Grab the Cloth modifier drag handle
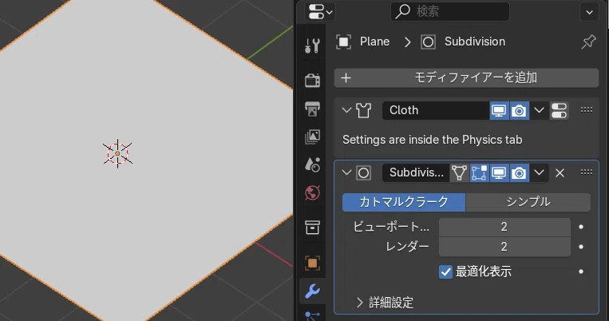 tap(587, 110)
